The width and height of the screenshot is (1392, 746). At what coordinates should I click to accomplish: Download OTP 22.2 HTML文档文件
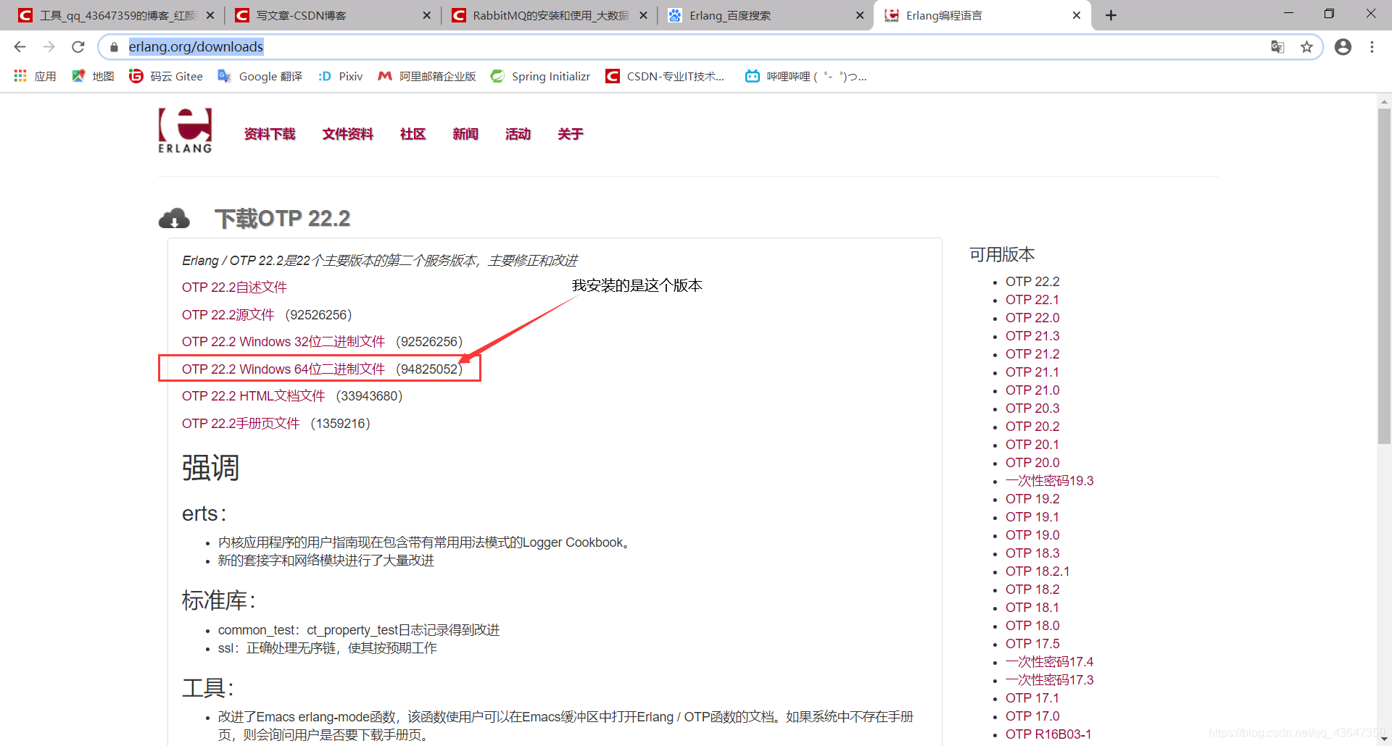point(254,396)
